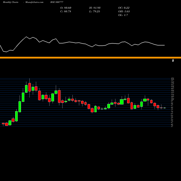
Task: Click the "OL: 1.7" reading
Action: tap(123, 15)
